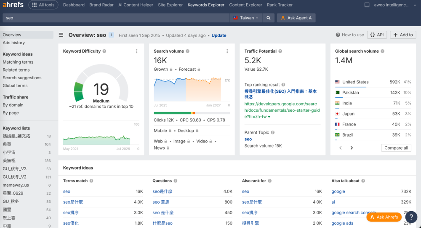
Task: Click the Global search volume help icon
Action: click(382, 51)
